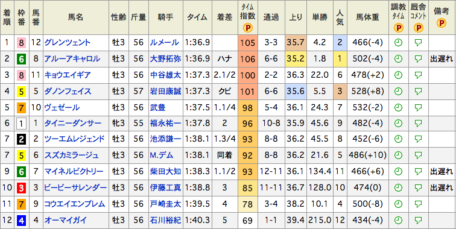Open training time clock icon for グレンツェント
The height and width of the screenshot is (229, 456).
(x=398, y=43)
